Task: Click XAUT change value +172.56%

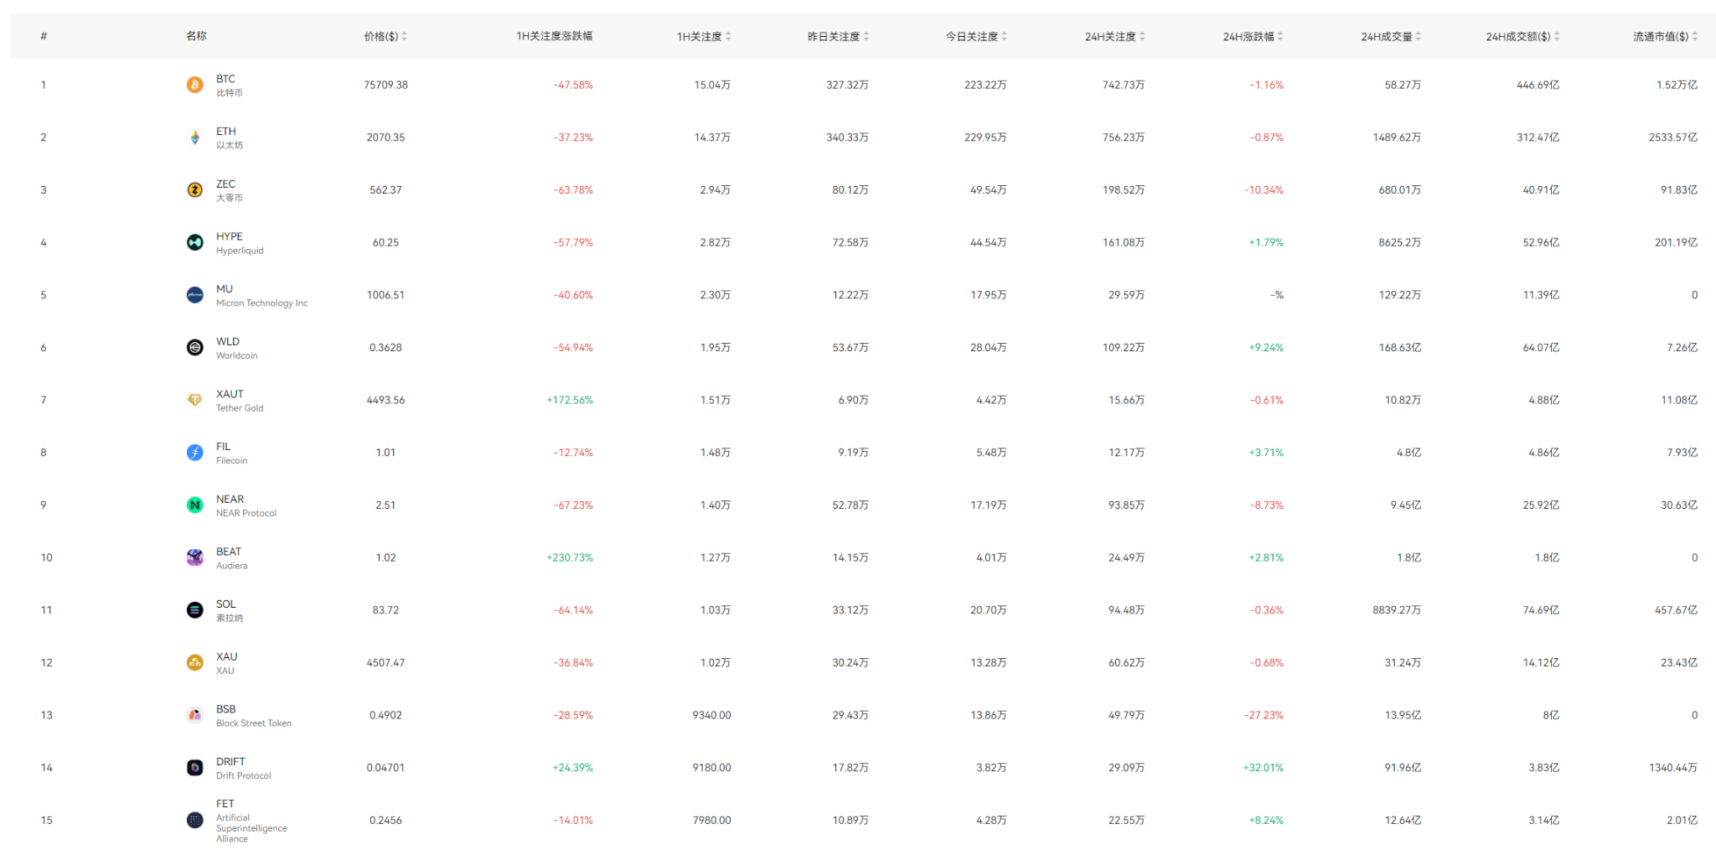Action: pos(570,400)
